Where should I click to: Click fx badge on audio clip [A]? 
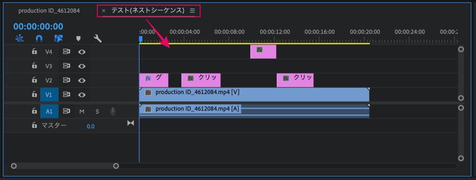tap(148, 109)
